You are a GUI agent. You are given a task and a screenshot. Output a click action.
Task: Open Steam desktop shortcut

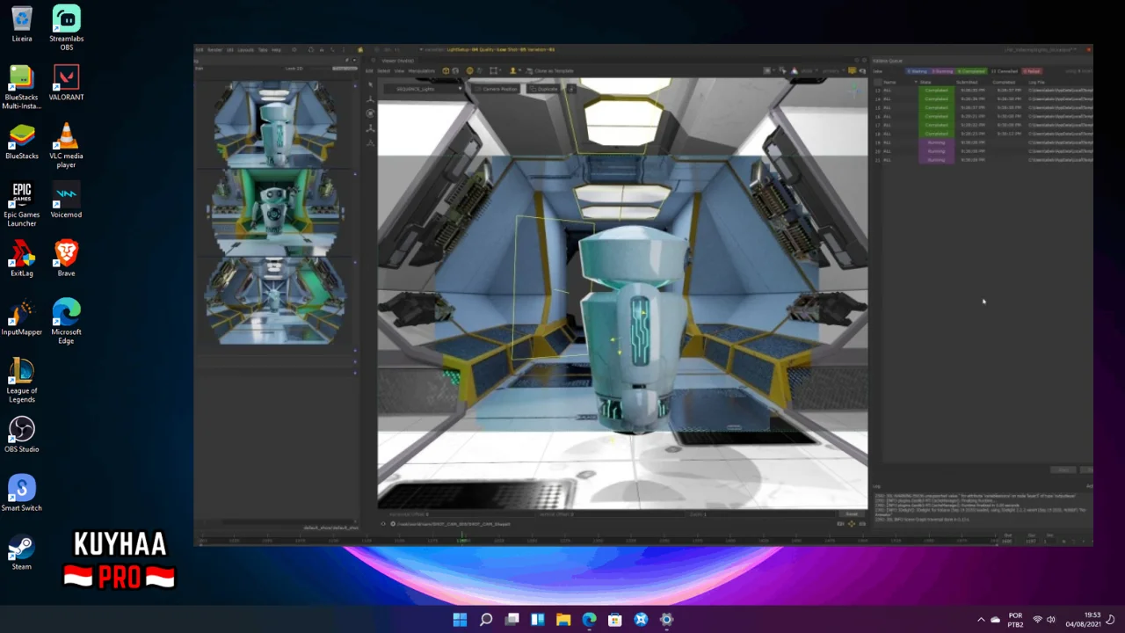pyautogui.click(x=22, y=553)
